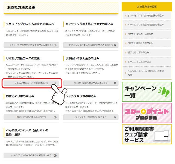175x164 pixels.
Task: Click キャッシングお支払方法変更の申込みはコチラ button
Action: coord(91,45)
